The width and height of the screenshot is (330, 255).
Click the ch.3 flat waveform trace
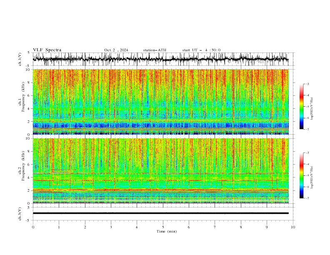(160, 213)
